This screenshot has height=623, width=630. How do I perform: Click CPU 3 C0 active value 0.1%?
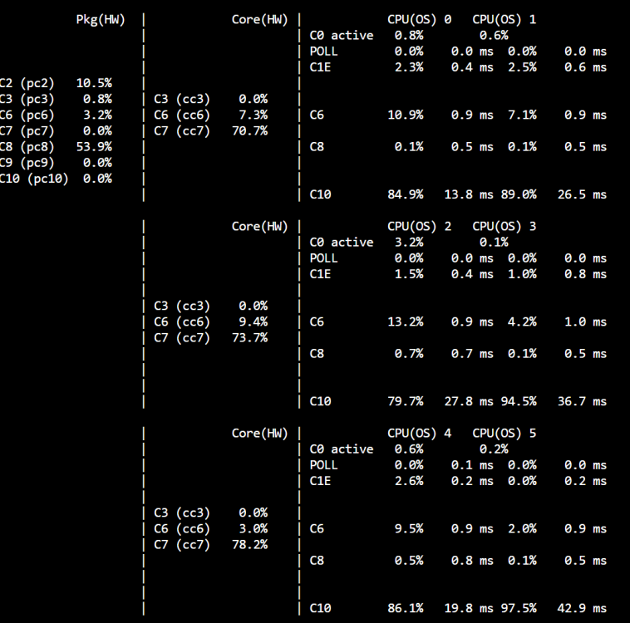[x=494, y=243]
